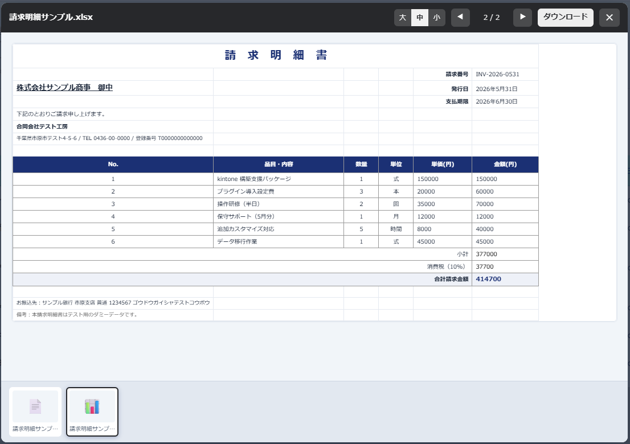The width and height of the screenshot is (630, 444).
Task: Go to the next file with the right arrow
Action: [x=522, y=17]
